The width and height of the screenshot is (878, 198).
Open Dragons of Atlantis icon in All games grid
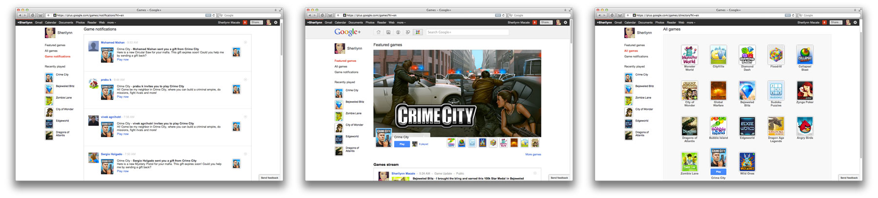(x=689, y=126)
